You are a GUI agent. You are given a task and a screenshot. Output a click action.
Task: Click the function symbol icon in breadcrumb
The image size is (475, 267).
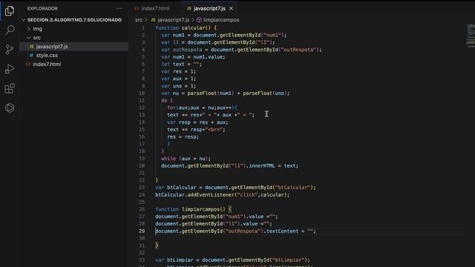coord(199,20)
